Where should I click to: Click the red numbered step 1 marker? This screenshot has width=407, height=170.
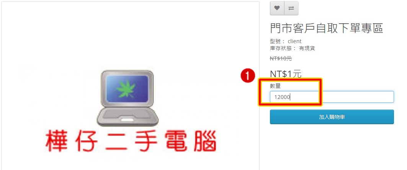pos(248,76)
